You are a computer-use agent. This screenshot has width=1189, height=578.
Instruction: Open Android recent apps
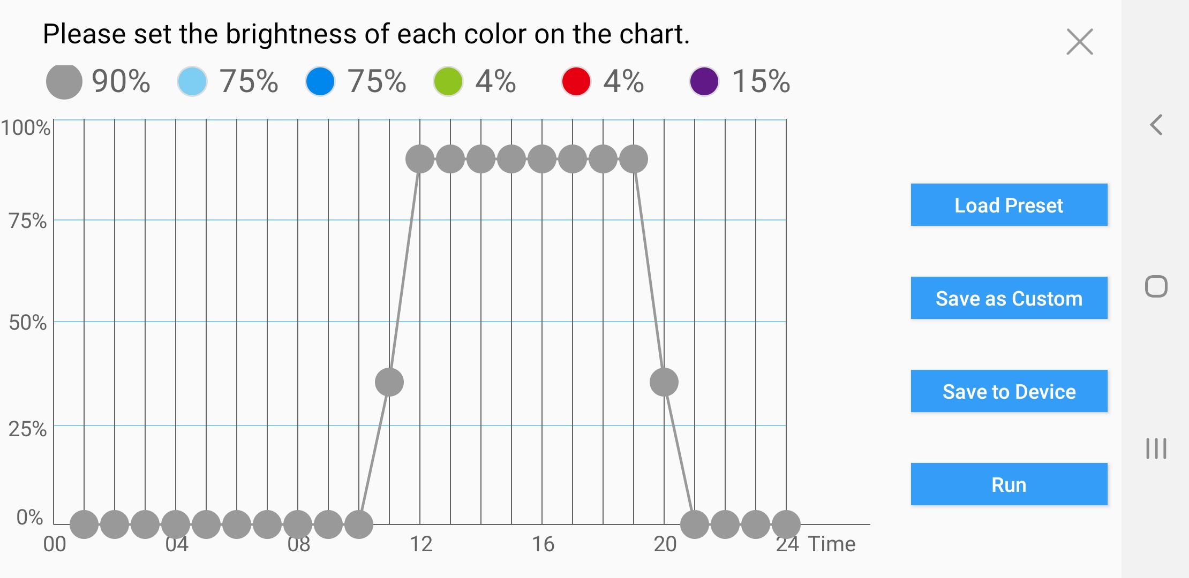click(1156, 448)
